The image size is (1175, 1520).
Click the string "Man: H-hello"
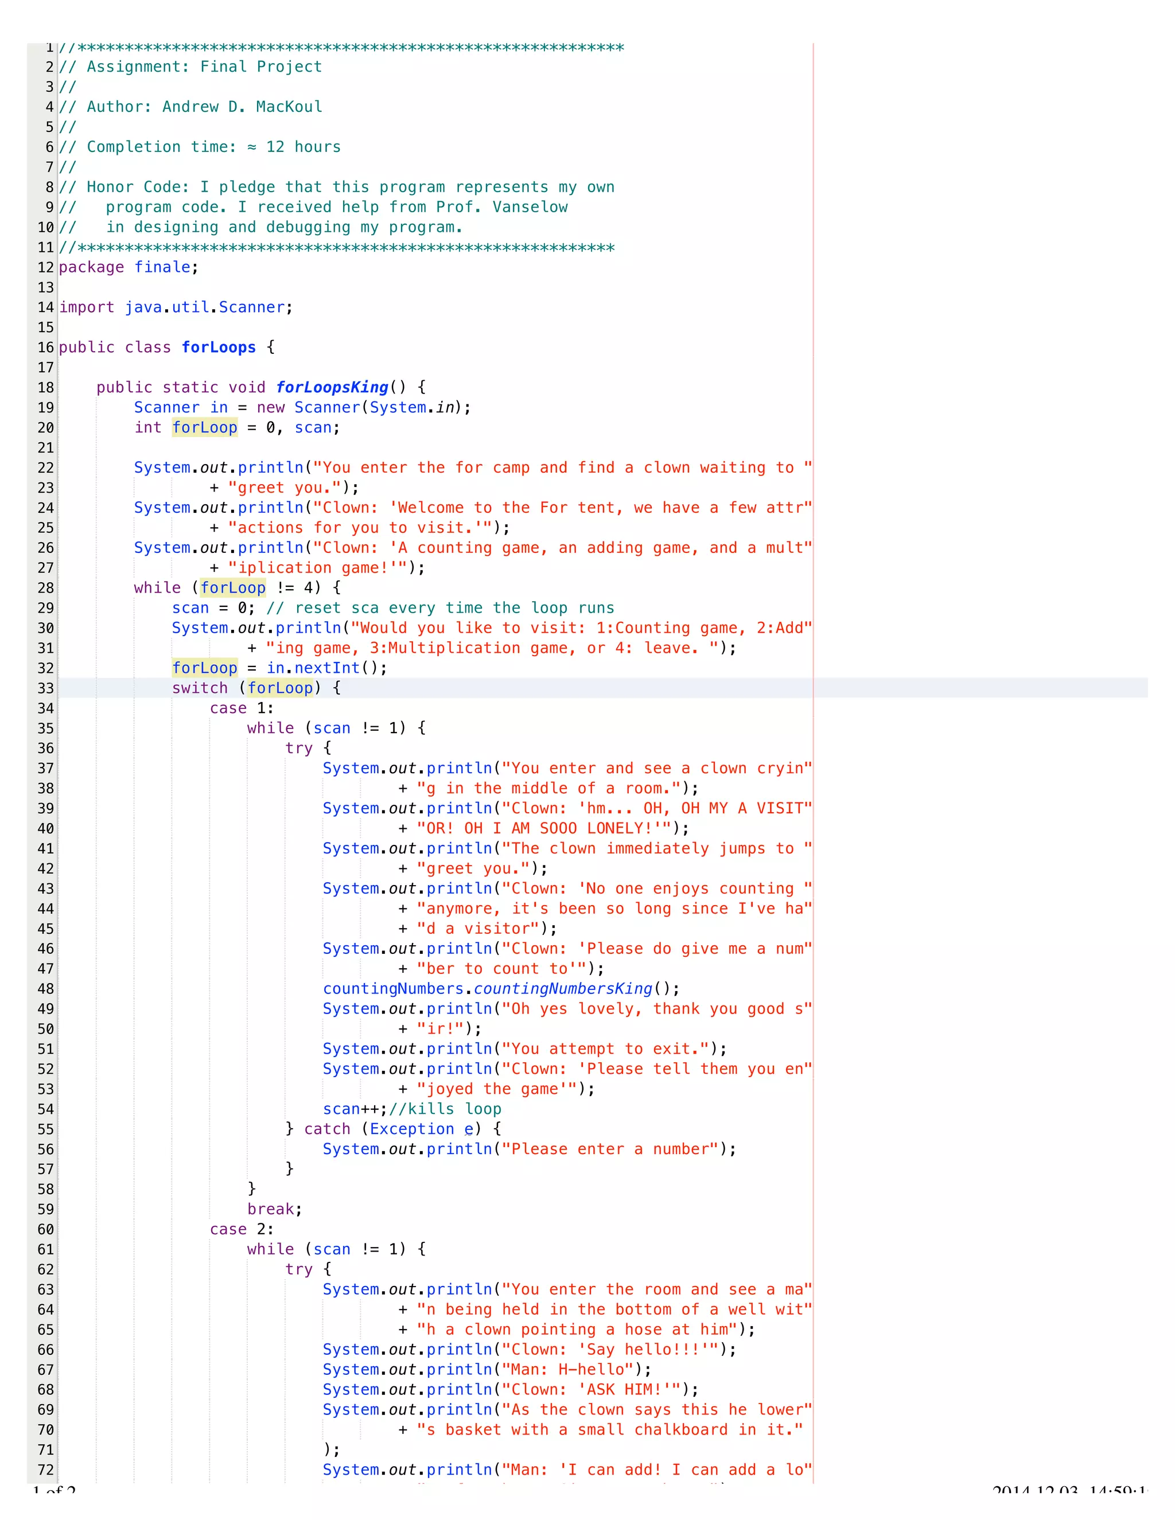click(x=568, y=1370)
